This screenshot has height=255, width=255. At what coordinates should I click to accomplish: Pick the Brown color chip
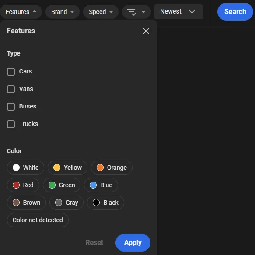pos(26,203)
